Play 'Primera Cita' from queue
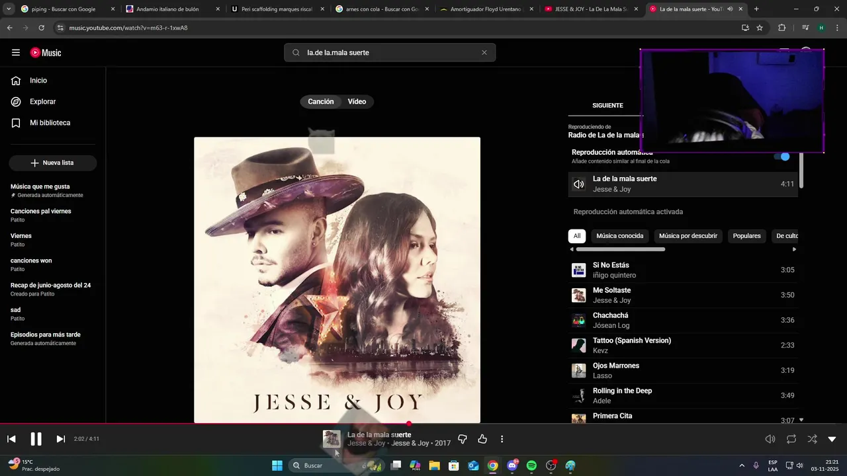Image resolution: width=847 pixels, height=476 pixels. (x=683, y=416)
